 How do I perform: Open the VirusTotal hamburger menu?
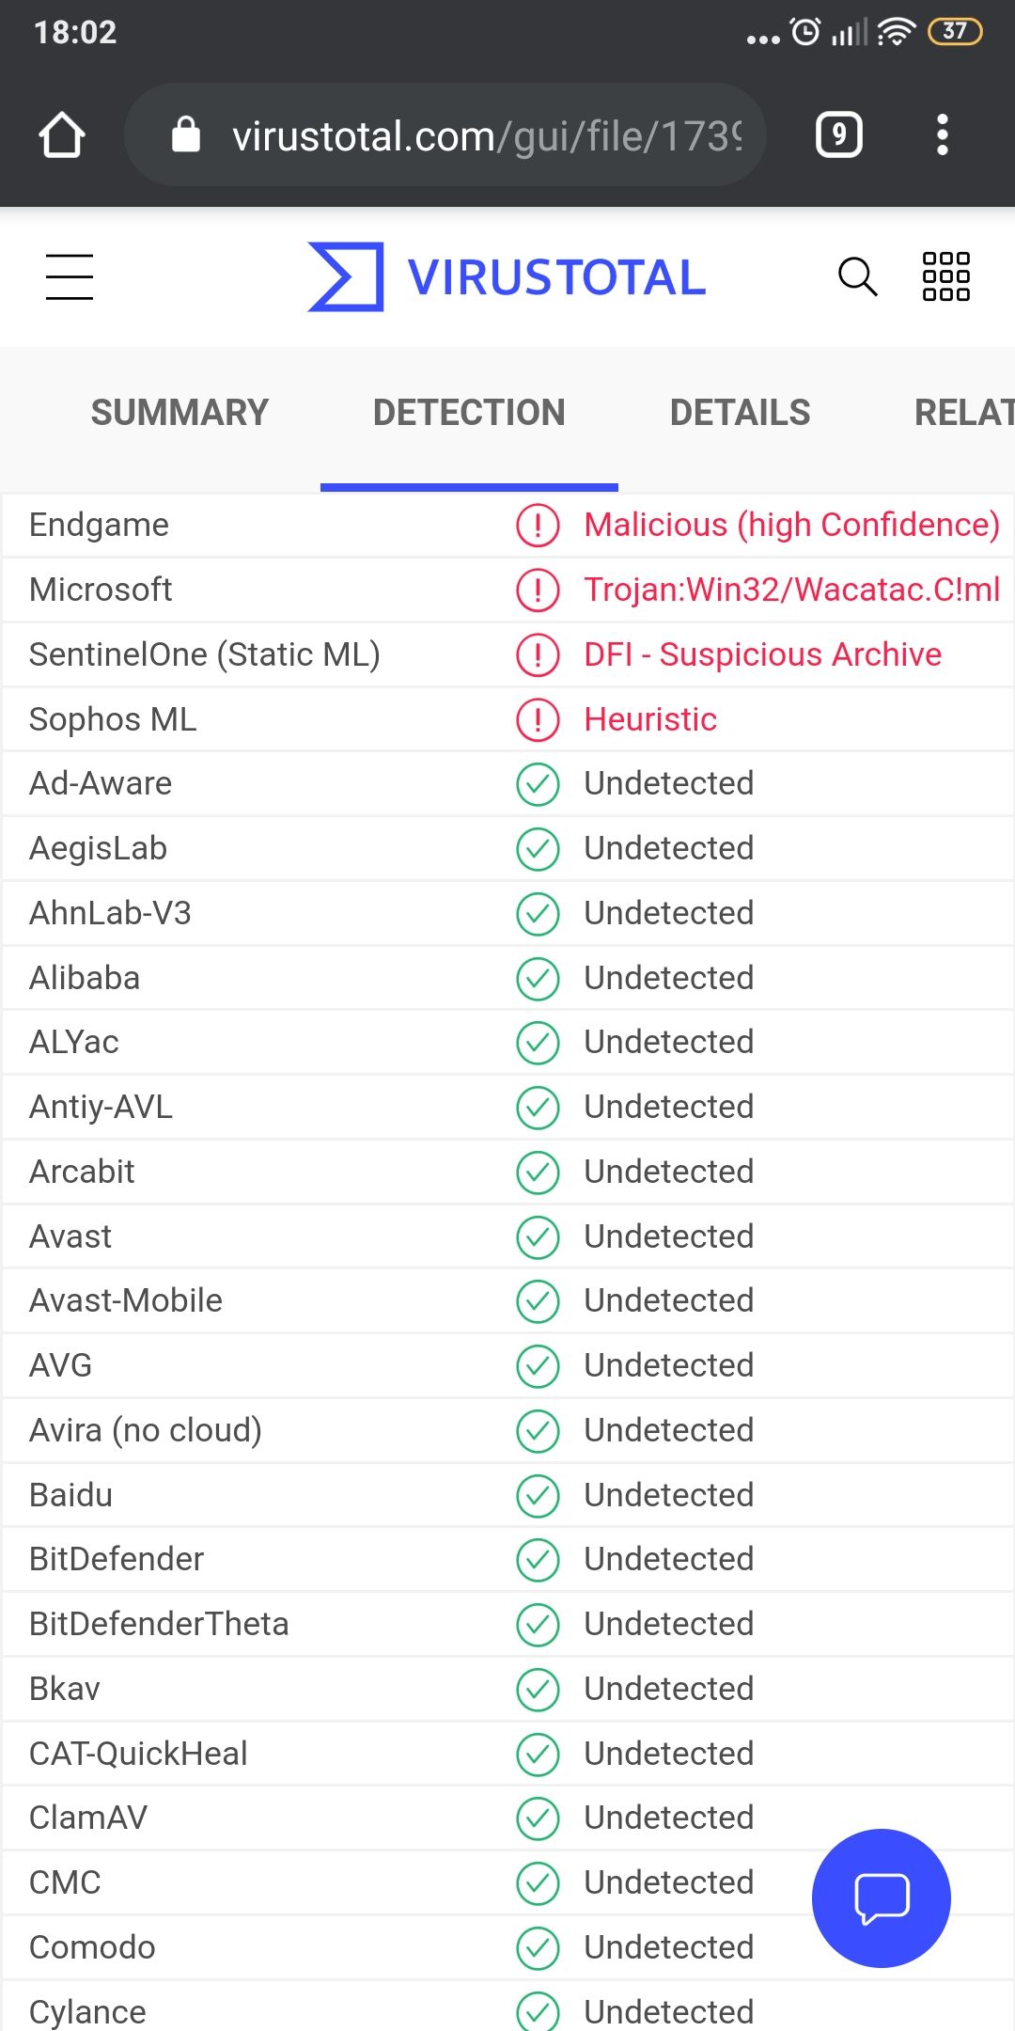click(x=70, y=276)
